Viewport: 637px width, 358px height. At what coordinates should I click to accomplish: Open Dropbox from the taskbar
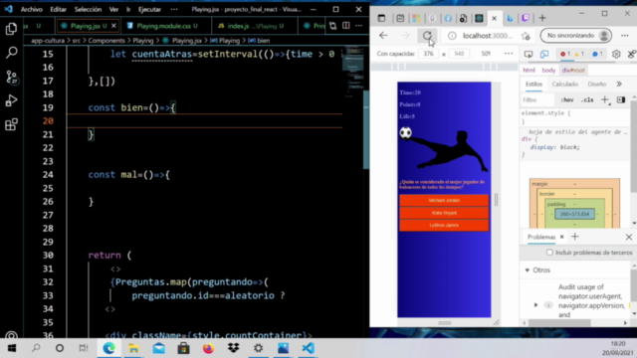pyautogui.click(x=234, y=348)
